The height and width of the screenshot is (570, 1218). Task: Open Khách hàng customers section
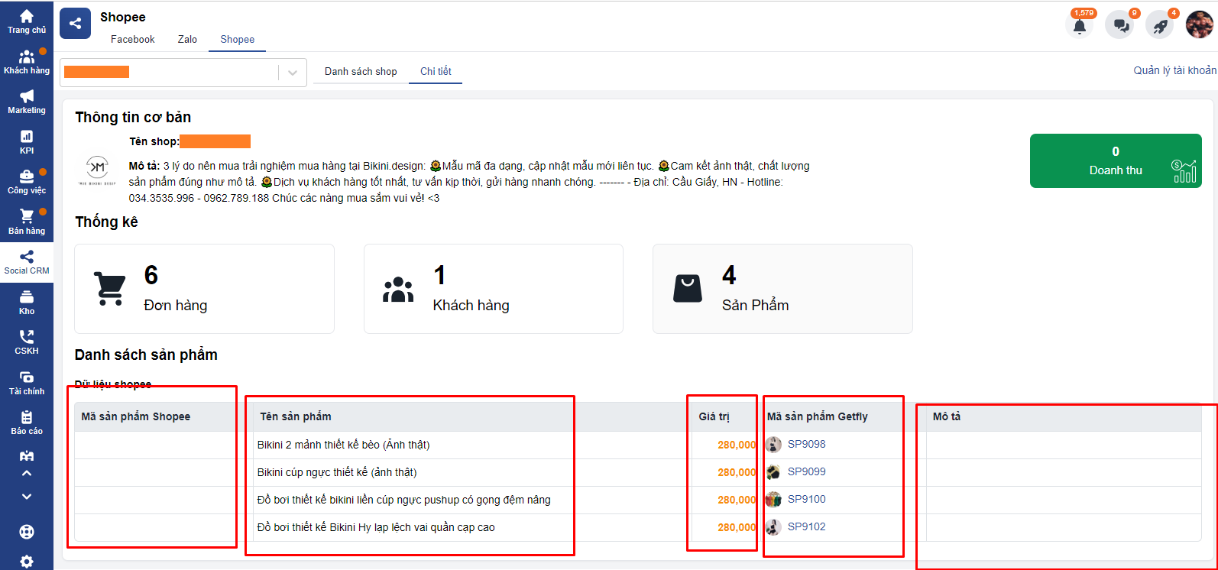[x=27, y=62]
